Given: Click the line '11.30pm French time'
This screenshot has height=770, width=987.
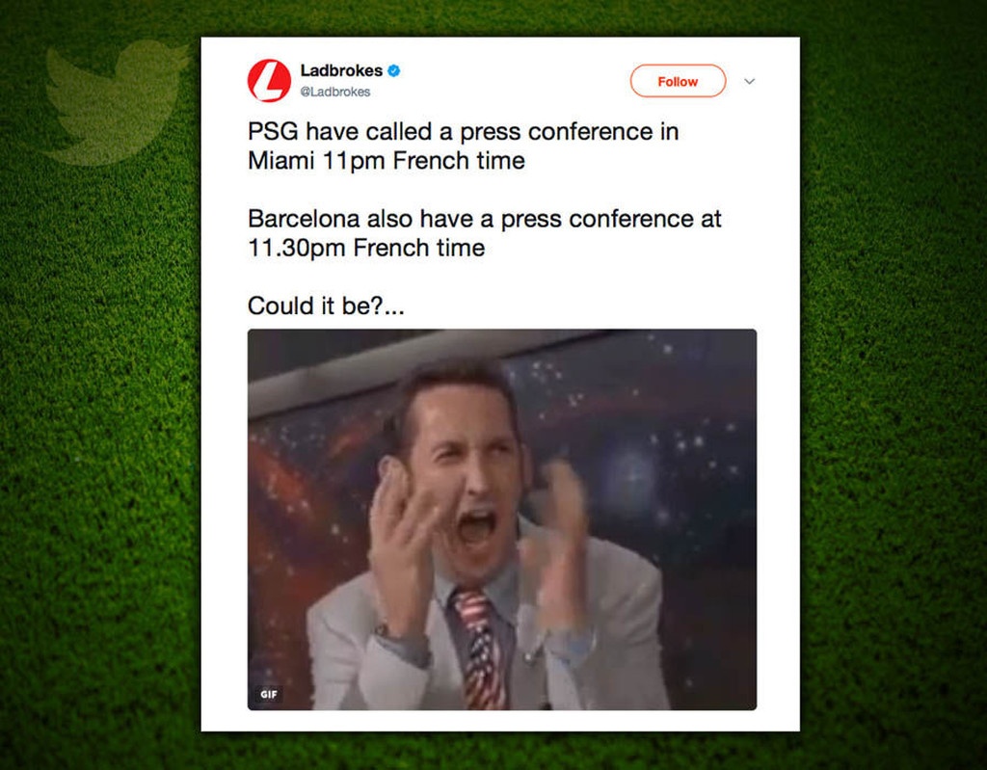Looking at the screenshot, I should 366,248.
